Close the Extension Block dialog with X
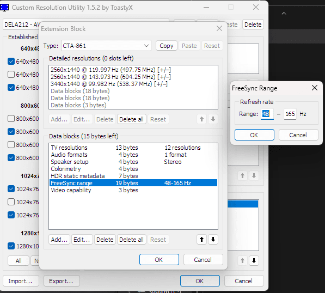The image size is (325, 293). tap(219, 28)
